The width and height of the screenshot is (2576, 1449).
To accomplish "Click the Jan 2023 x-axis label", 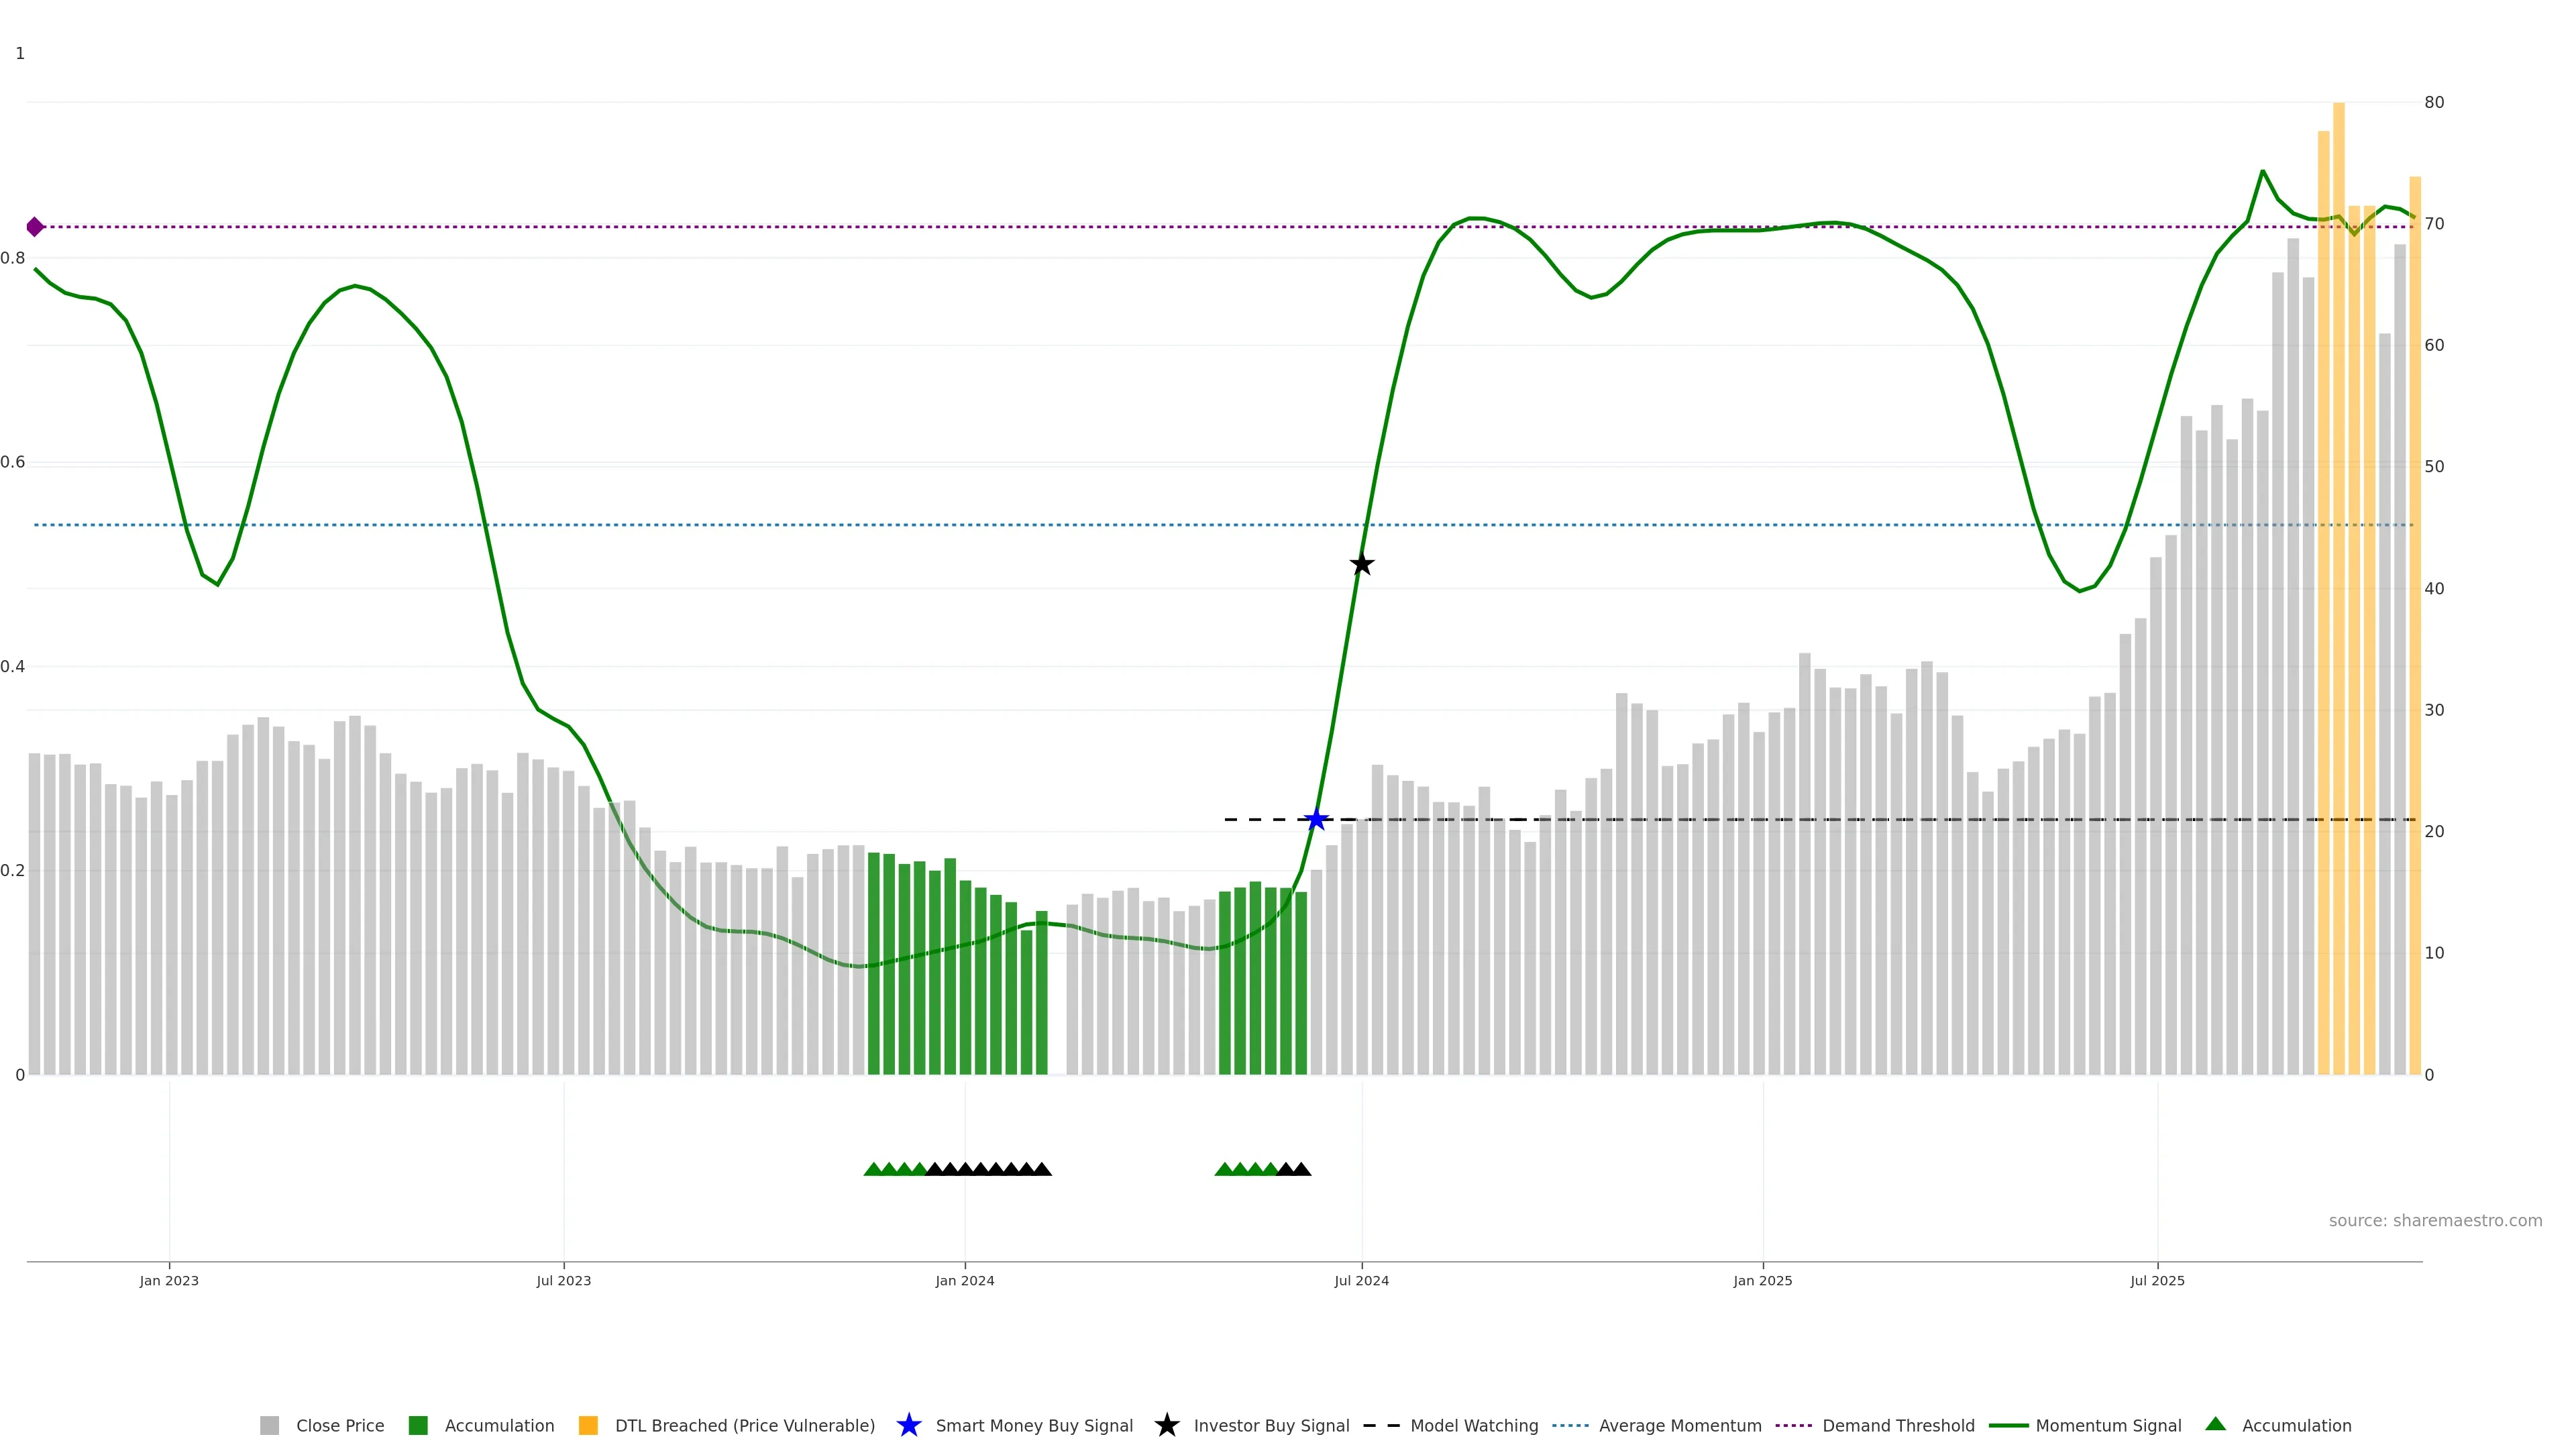I will [169, 1280].
